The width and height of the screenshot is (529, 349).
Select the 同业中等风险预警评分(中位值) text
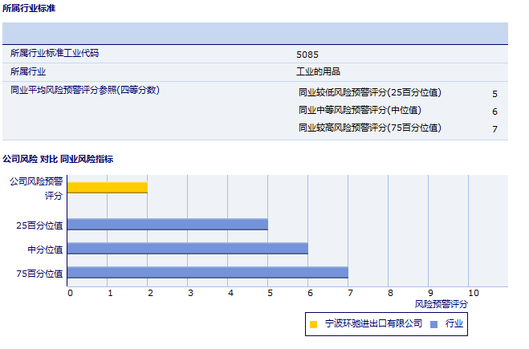(x=360, y=110)
